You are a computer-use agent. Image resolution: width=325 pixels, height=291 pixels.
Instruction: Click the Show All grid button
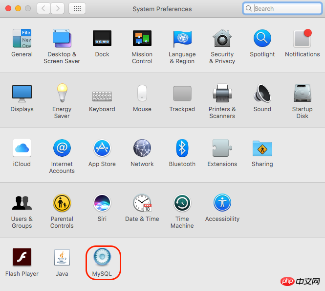(77, 8)
